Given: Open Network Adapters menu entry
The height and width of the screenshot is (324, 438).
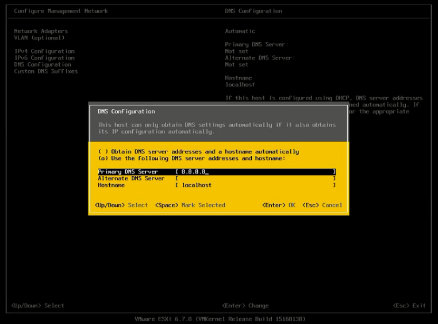Looking at the screenshot, I should (x=41, y=31).
